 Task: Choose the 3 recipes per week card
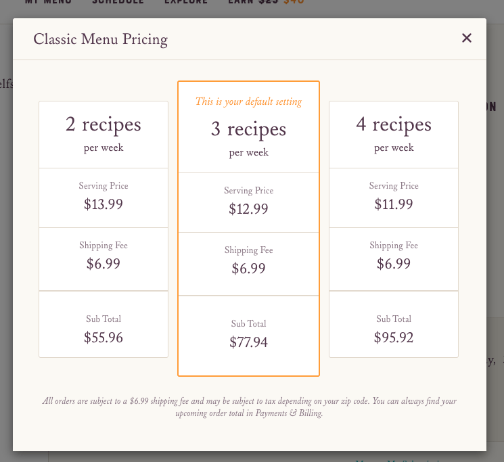coord(248,229)
